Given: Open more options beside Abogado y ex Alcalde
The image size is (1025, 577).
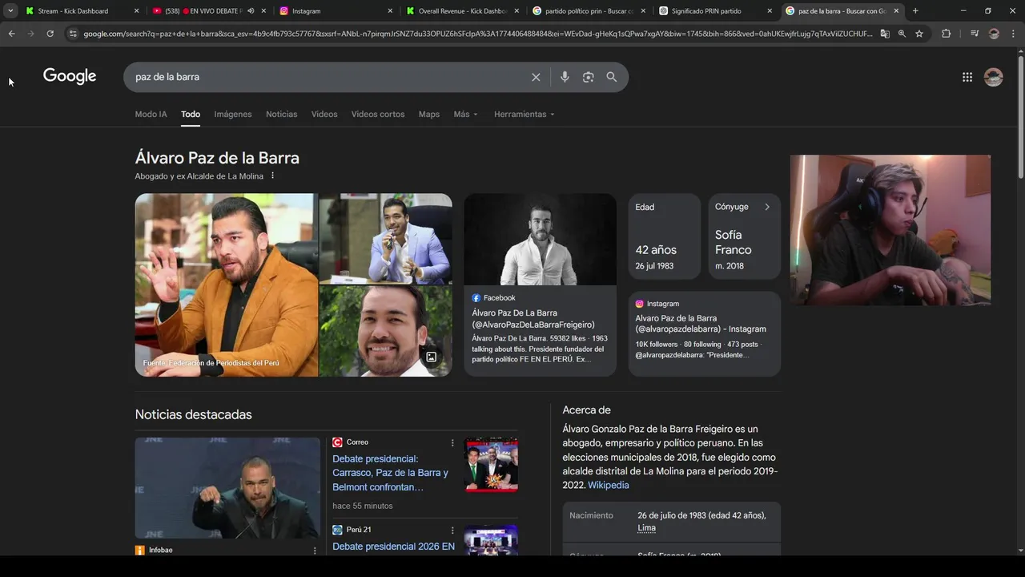Looking at the screenshot, I should click(x=272, y=176).
